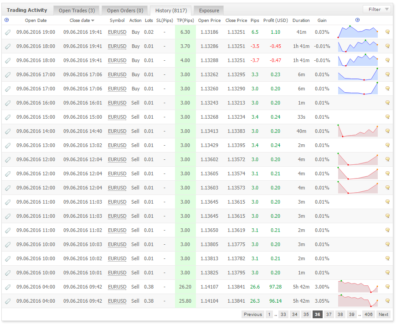Click the help icon left of Open Date
The width and height of the screenshot is (396, 326).
click(7, 20)
